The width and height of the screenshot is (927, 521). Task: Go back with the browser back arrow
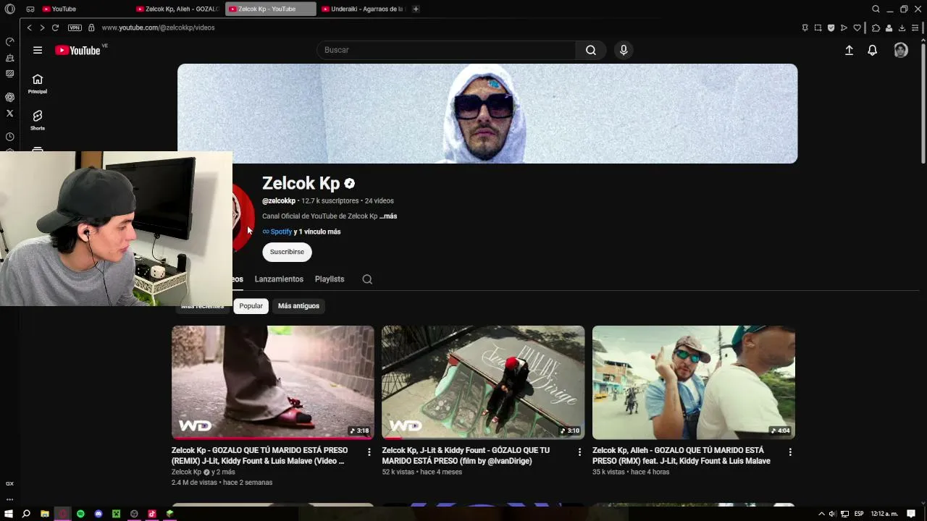29,27
